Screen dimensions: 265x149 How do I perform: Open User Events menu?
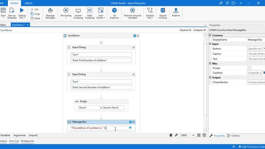tap(101, 13)
